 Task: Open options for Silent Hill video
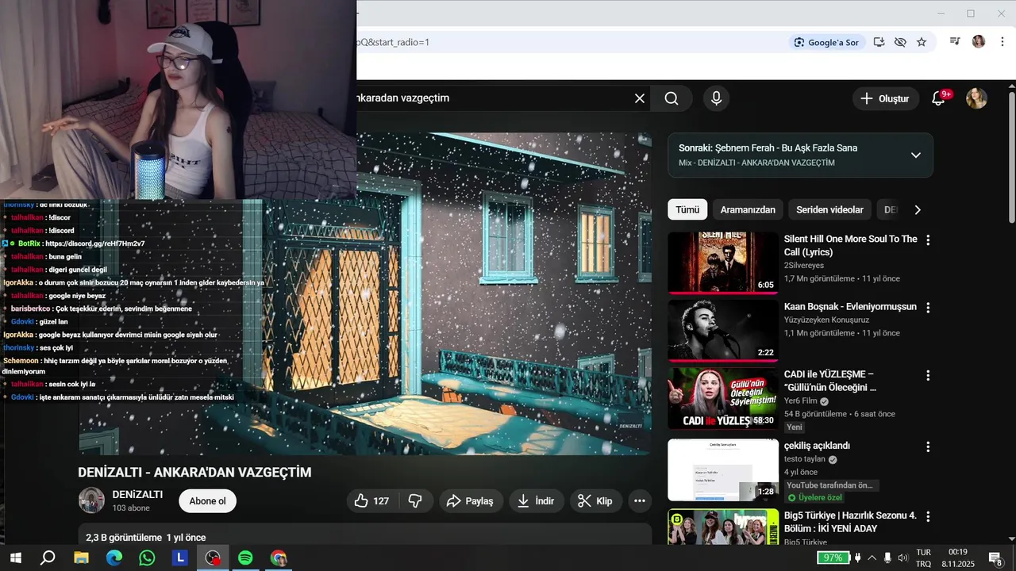[927, 240]
